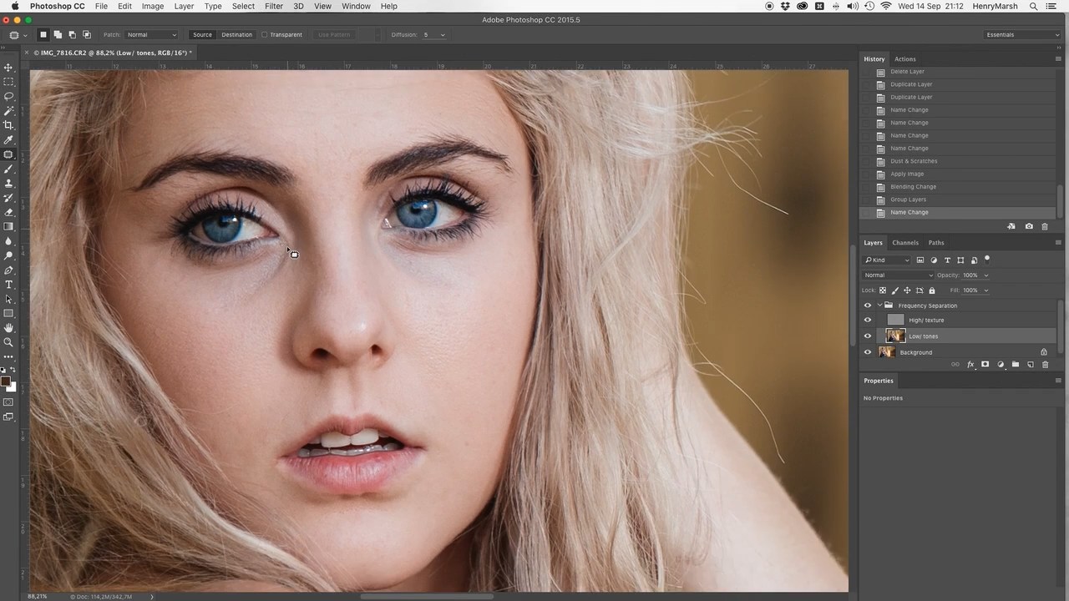The height and width of the screenshot is (601, 1069).
Task: Hide the High/ texture layer
Action: [867, 320]
